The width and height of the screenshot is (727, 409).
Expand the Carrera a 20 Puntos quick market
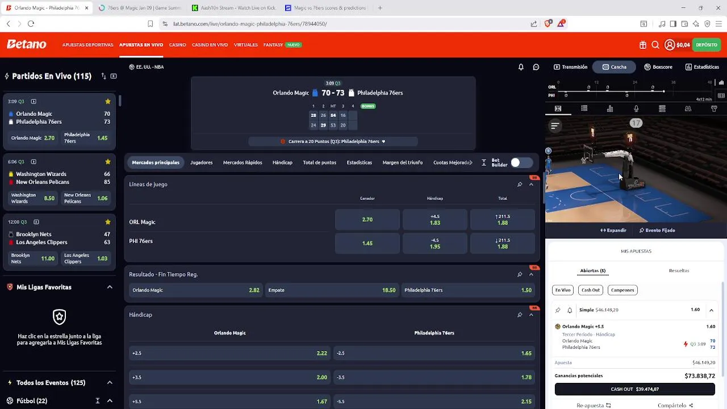[x=333, y=141]
